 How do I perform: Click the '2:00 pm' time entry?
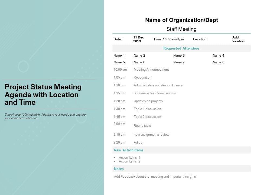pyautogui.click(x=119, y=124)
